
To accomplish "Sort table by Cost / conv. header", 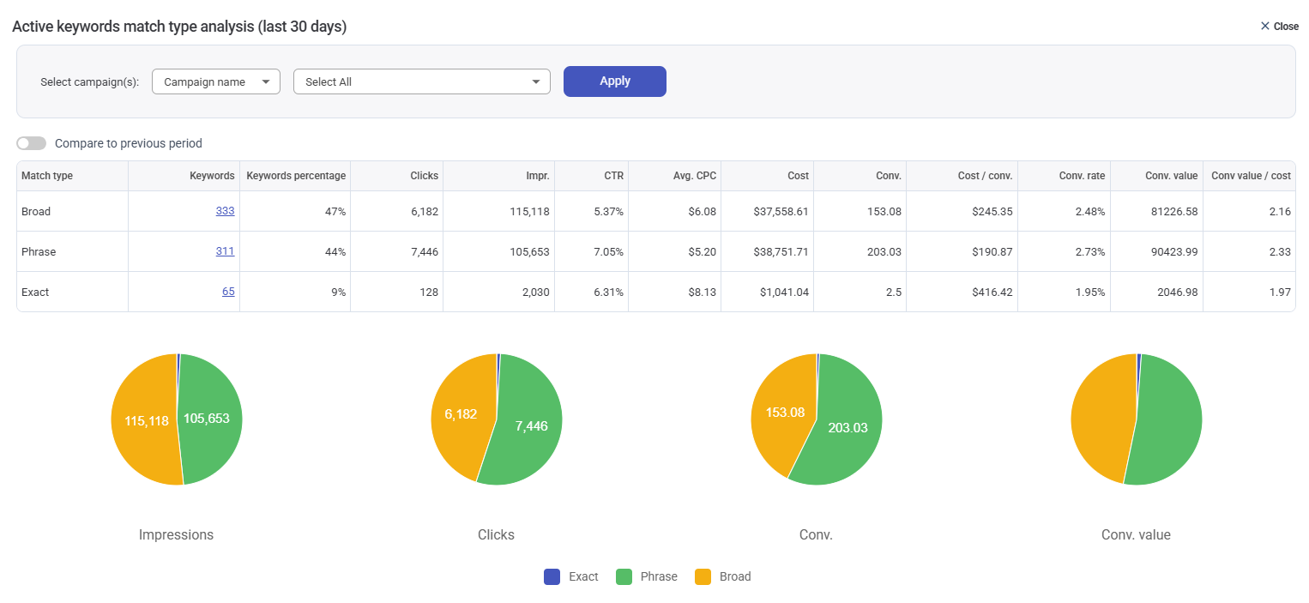I will [985, 176].
